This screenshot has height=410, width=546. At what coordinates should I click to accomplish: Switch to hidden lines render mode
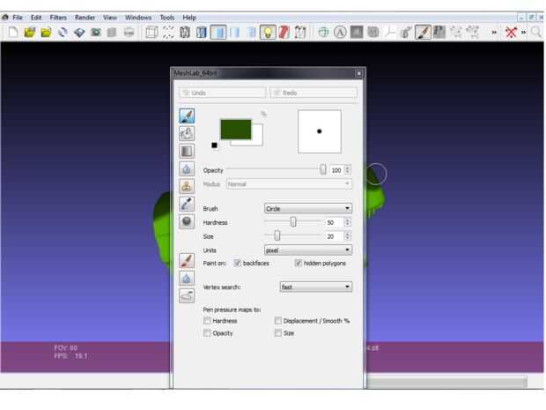point(202,33)
